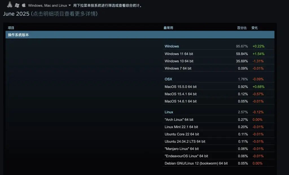Image resolution: width=289 pixels, height=175 pixels.
Task: Click the -1.31% change value
Action: point(258,61)
